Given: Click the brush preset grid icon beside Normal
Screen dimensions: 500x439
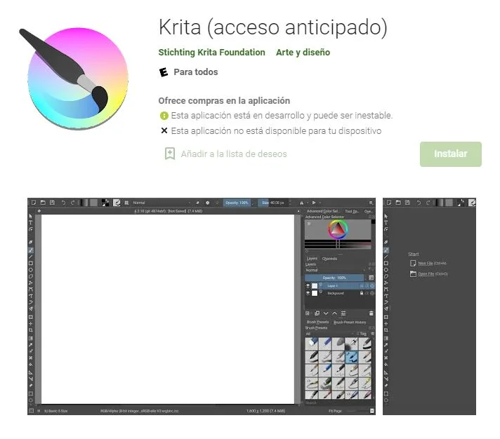Looking at the screenshot, I should point(126,203).
